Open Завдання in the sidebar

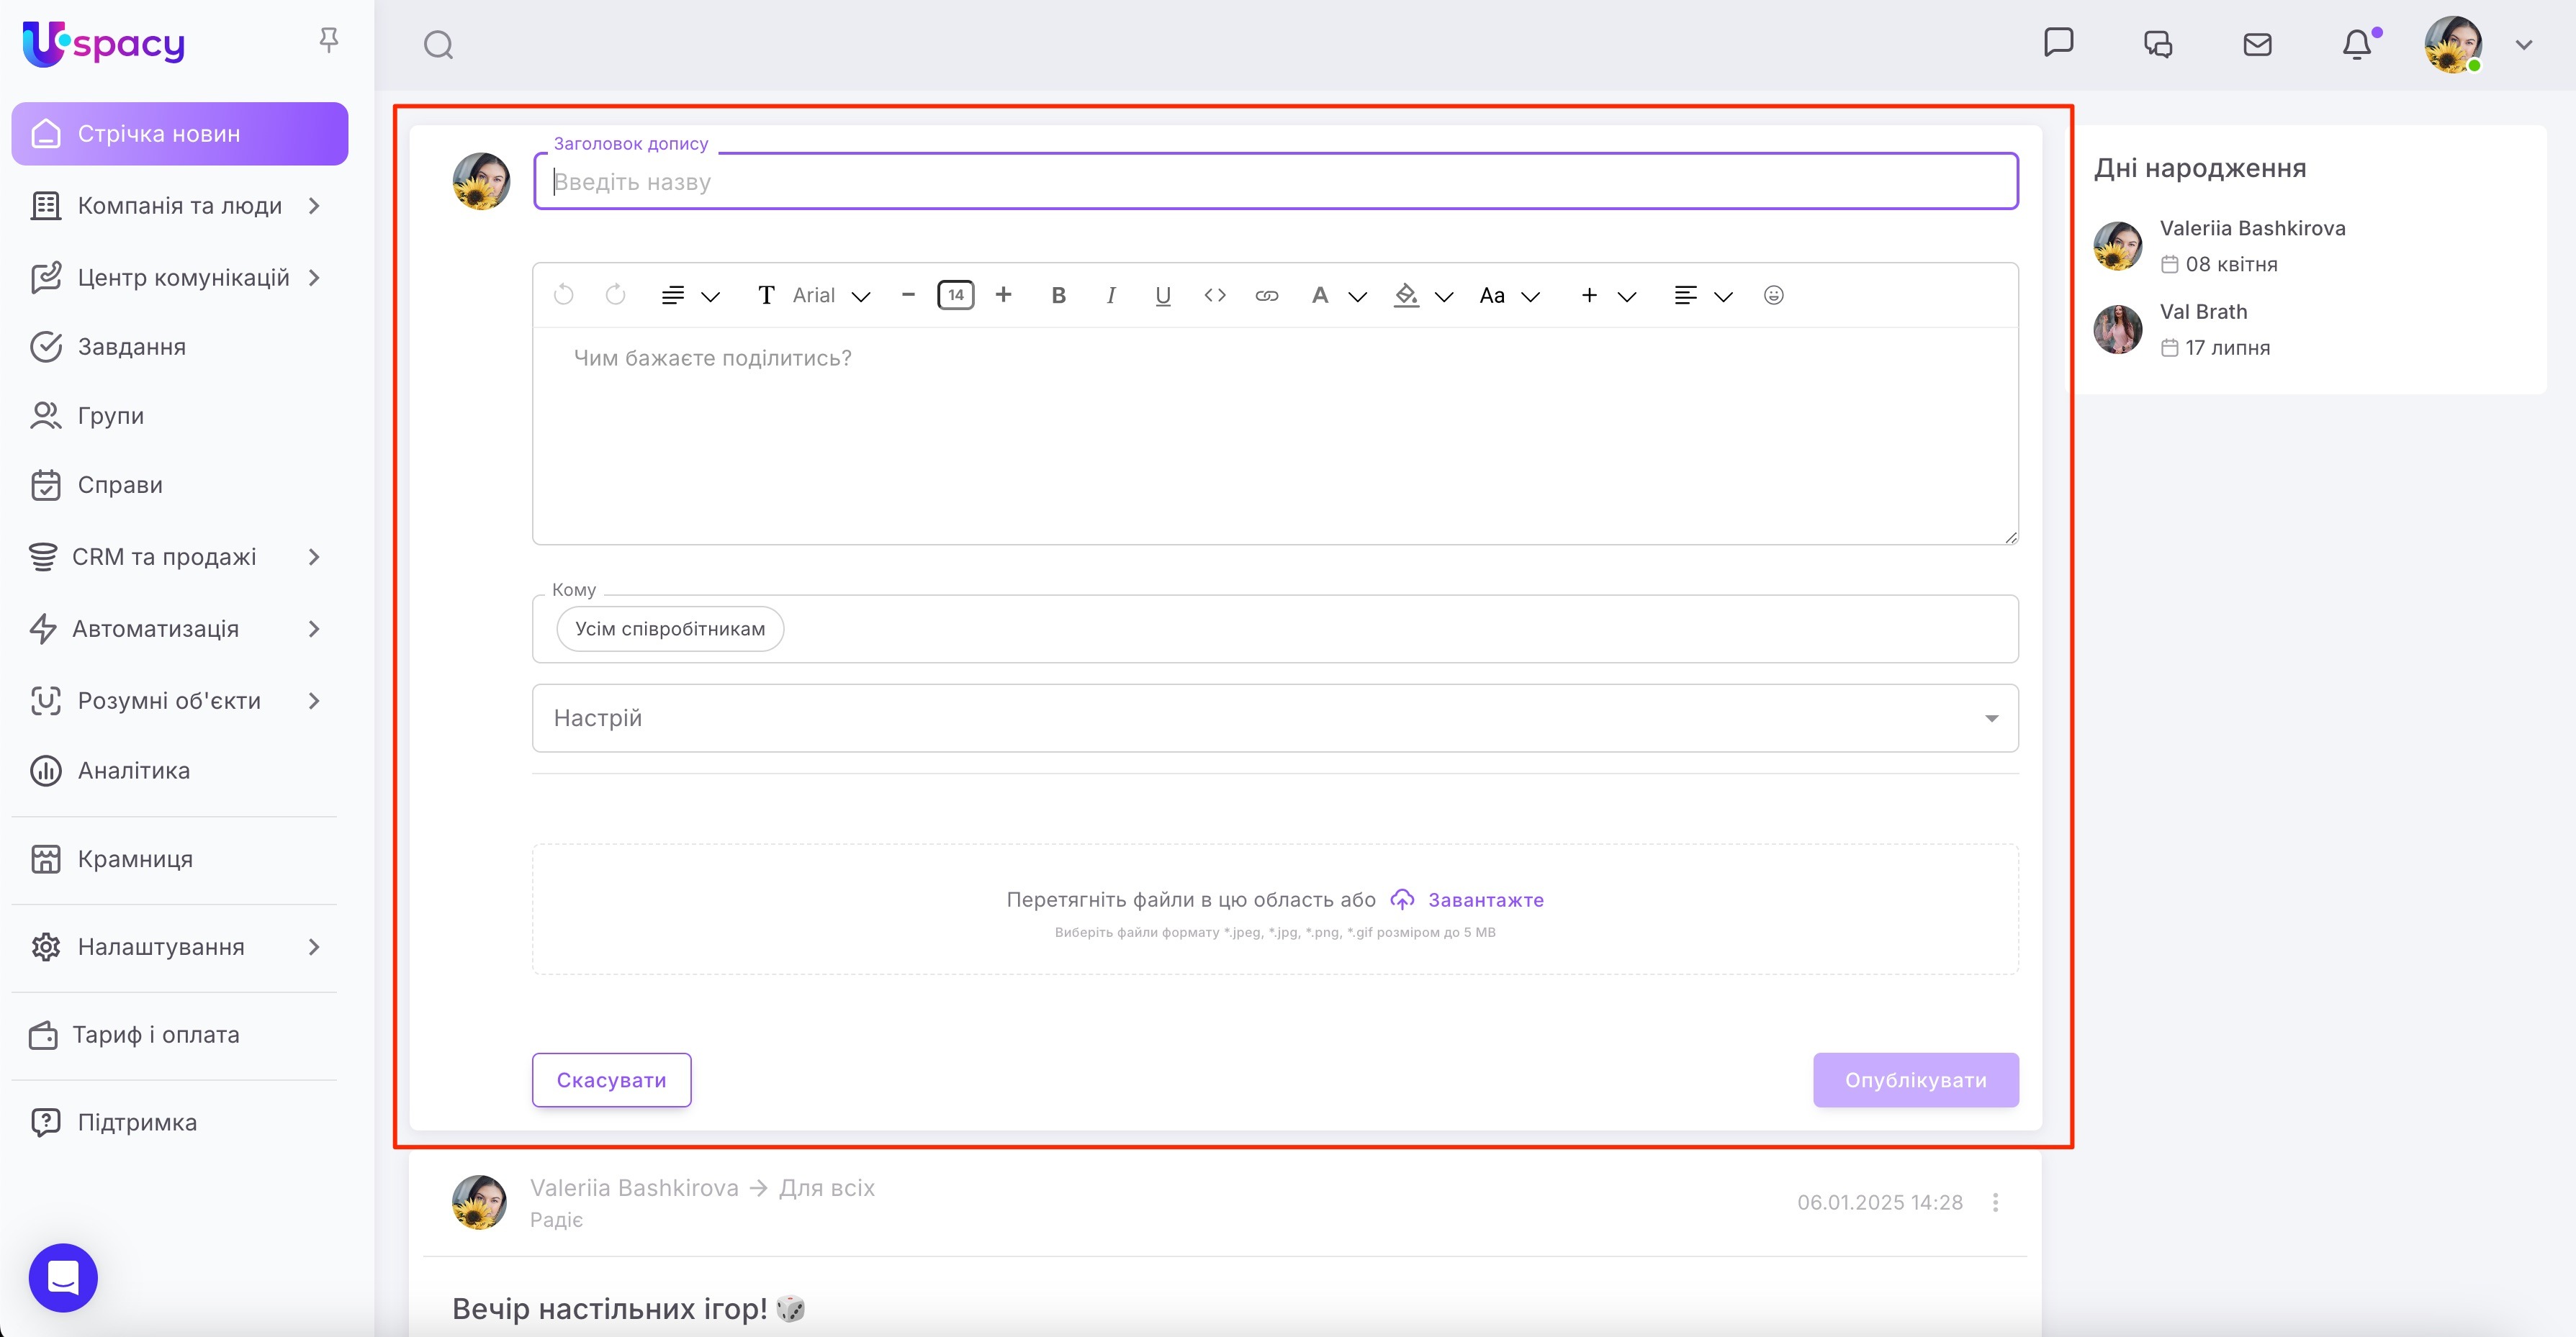pos(131,347)
